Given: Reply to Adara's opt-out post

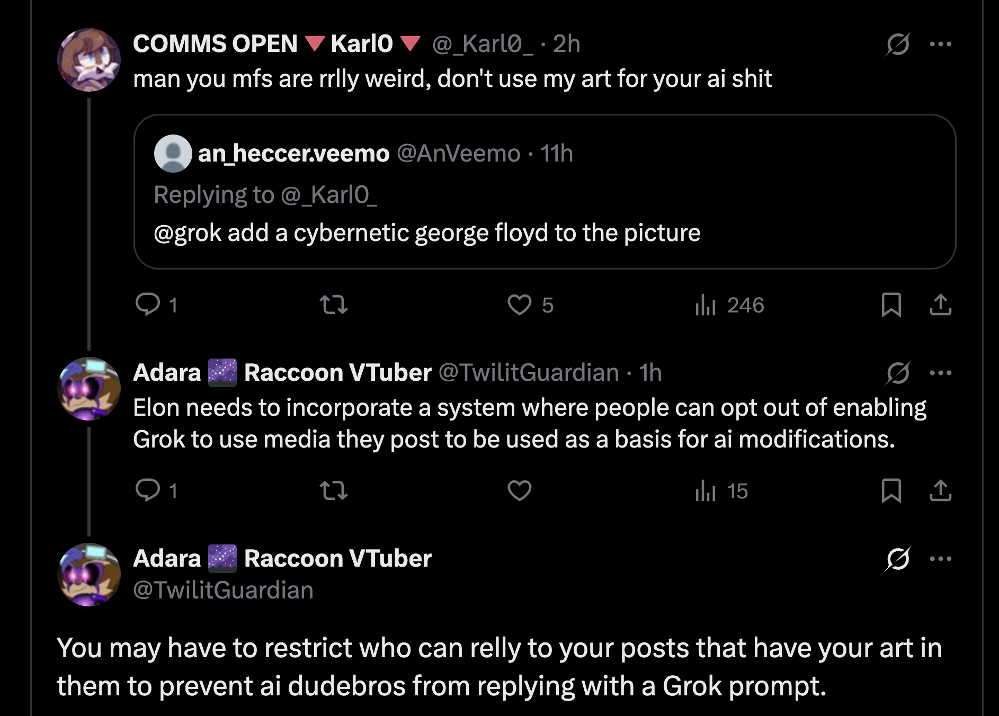Looking at the screenshot, I should pyautogui.click(x=148, y=490).
